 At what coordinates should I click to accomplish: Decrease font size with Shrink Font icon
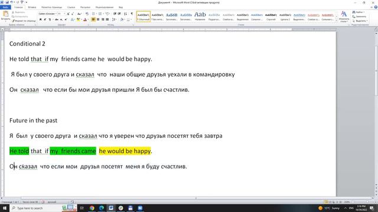tap(73, 14)
